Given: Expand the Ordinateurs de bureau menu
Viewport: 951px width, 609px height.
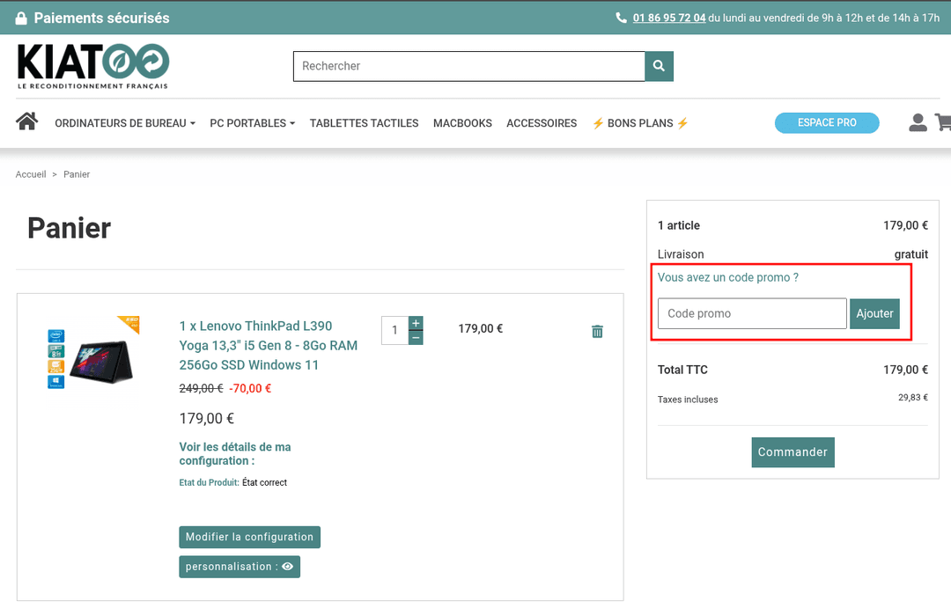Looking at the screenshot, I should coord(125,123).
